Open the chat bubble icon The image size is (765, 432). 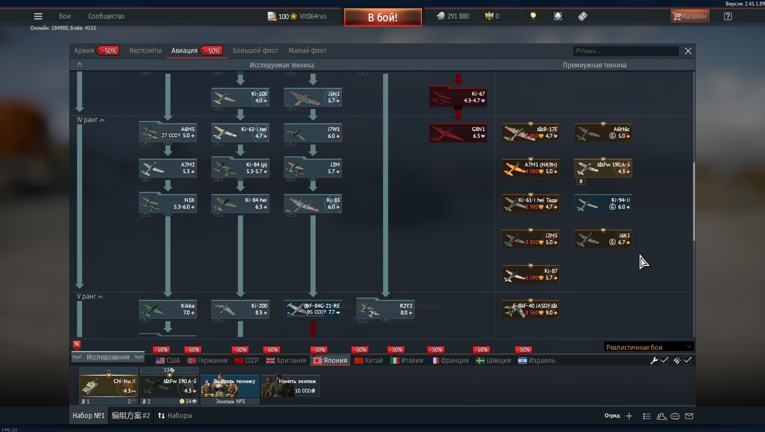pos(675,416)
